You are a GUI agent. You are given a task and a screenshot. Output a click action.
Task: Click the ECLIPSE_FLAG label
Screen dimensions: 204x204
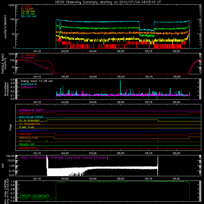click(x=28, y=131)
